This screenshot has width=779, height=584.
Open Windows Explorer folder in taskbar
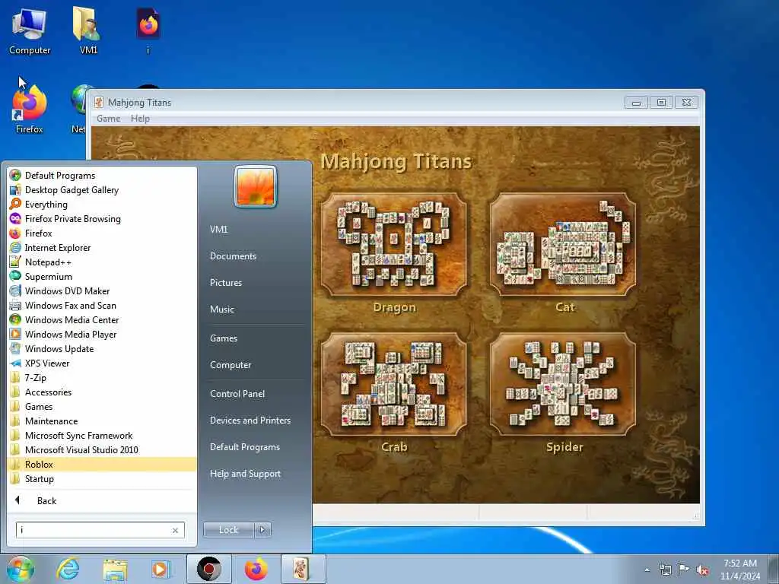(x=115, y=569)
